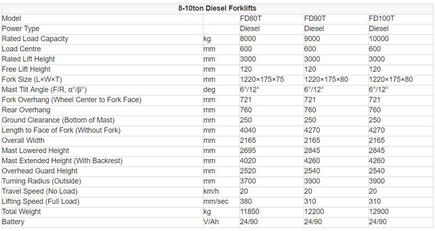Select the FD80T model column heading
Image resolution: width=435 pixels, height=231 pixels.
click(x=251, y=19)
